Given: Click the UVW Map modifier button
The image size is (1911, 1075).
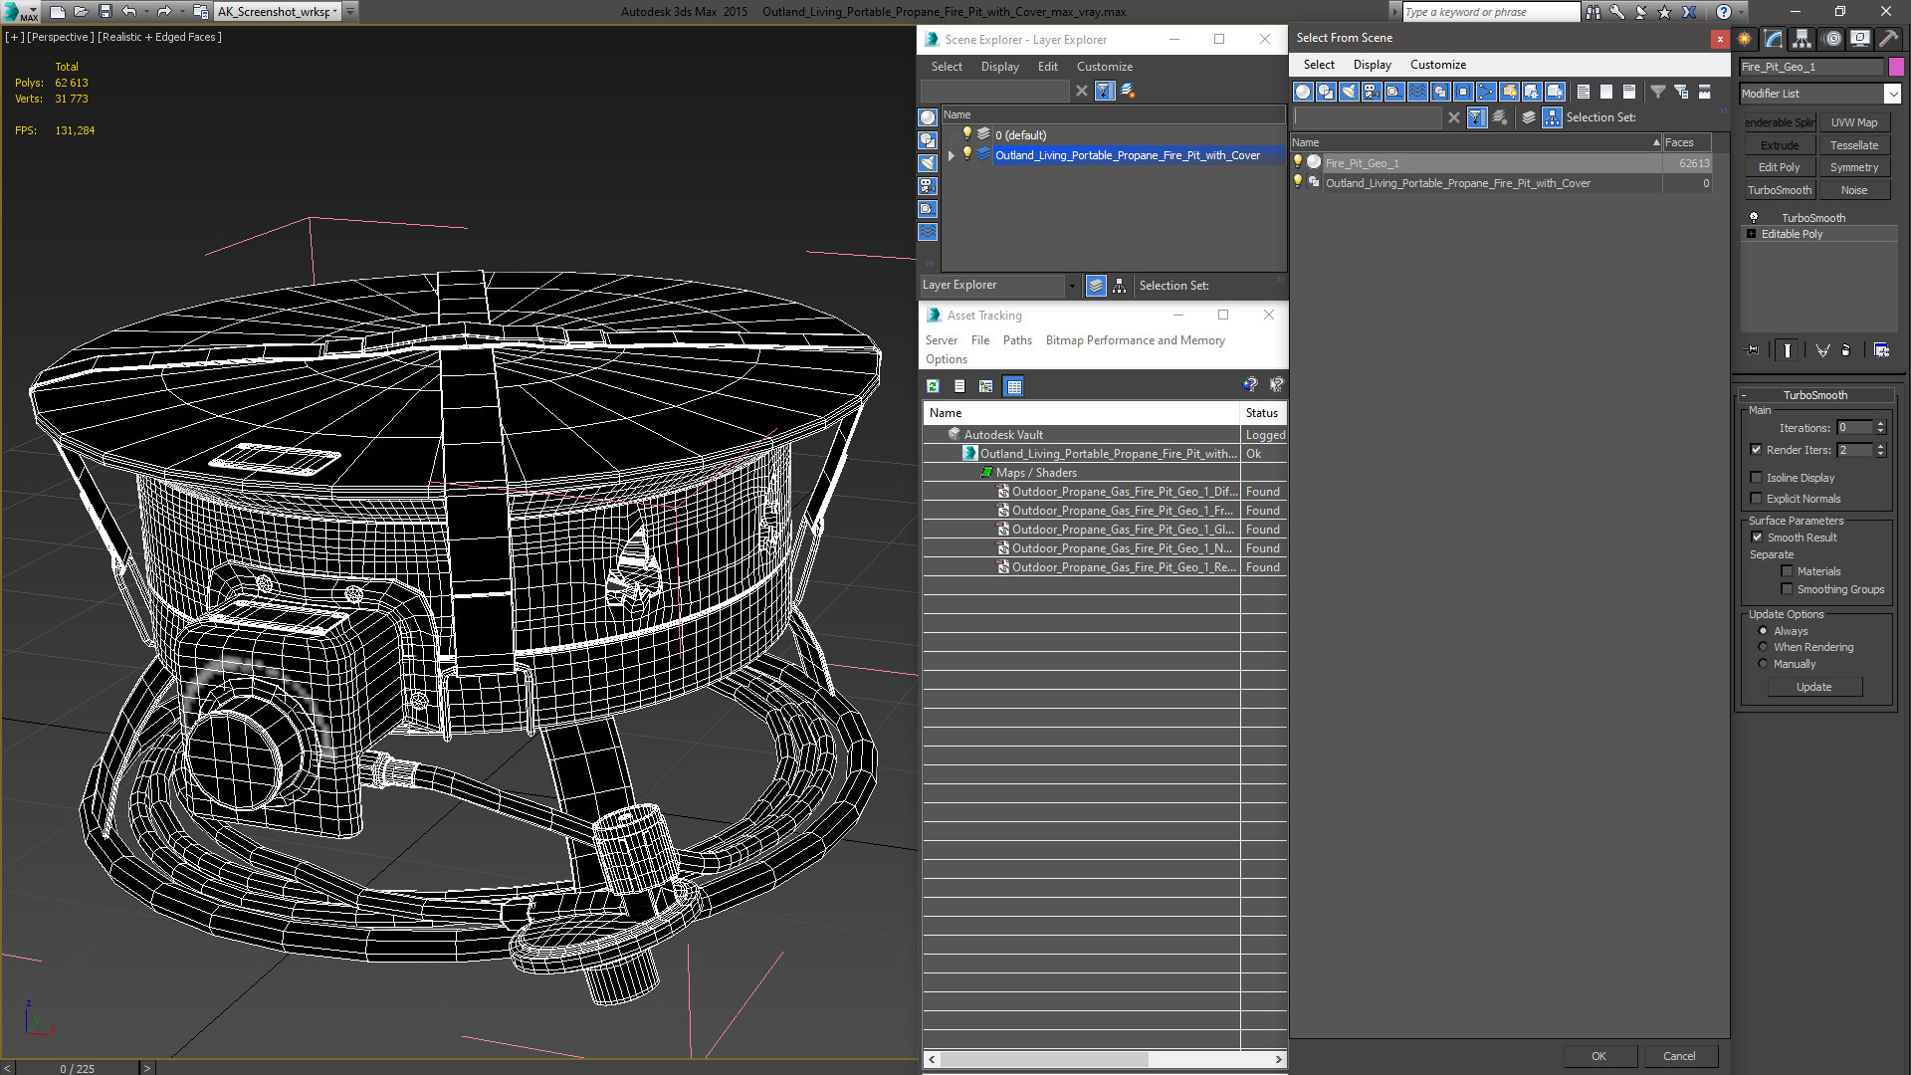Looking at the screenshot, I should point(1853,122).
